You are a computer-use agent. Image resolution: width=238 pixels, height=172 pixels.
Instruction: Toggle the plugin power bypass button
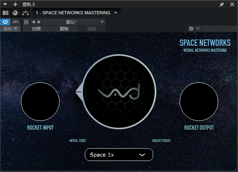(x=6, y=22)
